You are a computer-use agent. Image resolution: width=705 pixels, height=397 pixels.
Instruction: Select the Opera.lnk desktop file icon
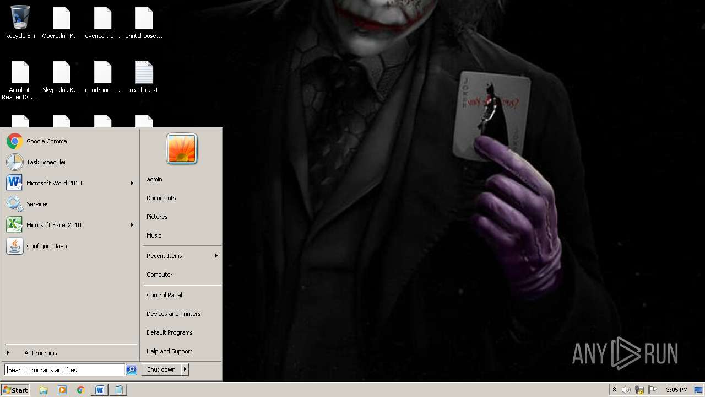click(x=61, y=22)
